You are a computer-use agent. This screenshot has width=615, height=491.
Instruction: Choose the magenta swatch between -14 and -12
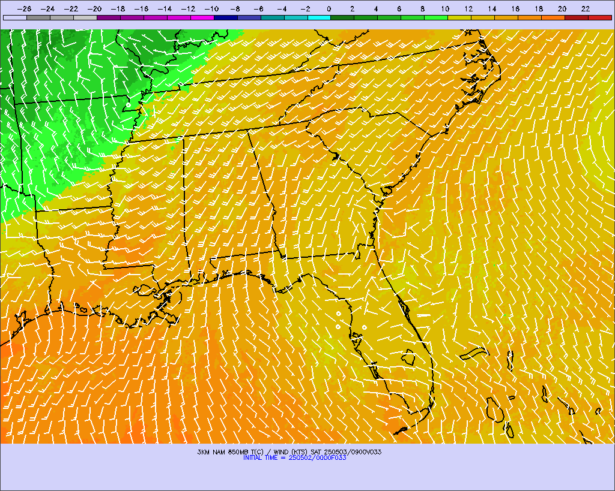[x=179, y=17]
